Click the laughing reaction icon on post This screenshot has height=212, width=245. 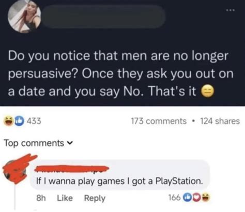click(9, 121)
